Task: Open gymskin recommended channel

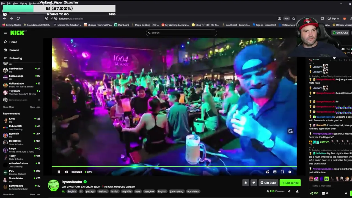Action: (21, 135)
